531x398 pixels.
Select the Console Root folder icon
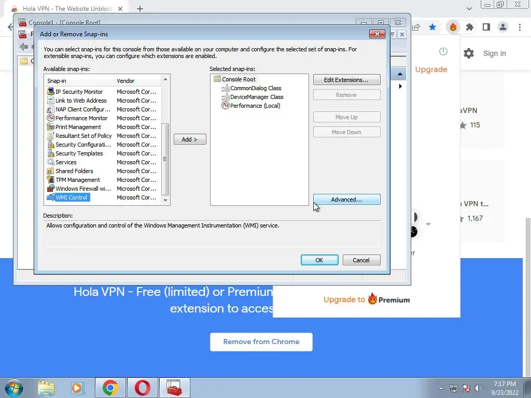click(217, 79)
